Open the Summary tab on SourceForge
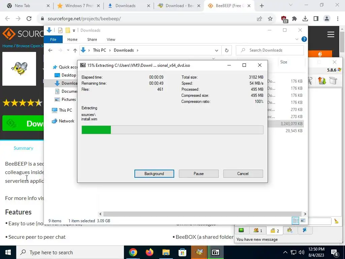Image resolution: width=345 pixels, height=259 pixels. pos(23,148)
